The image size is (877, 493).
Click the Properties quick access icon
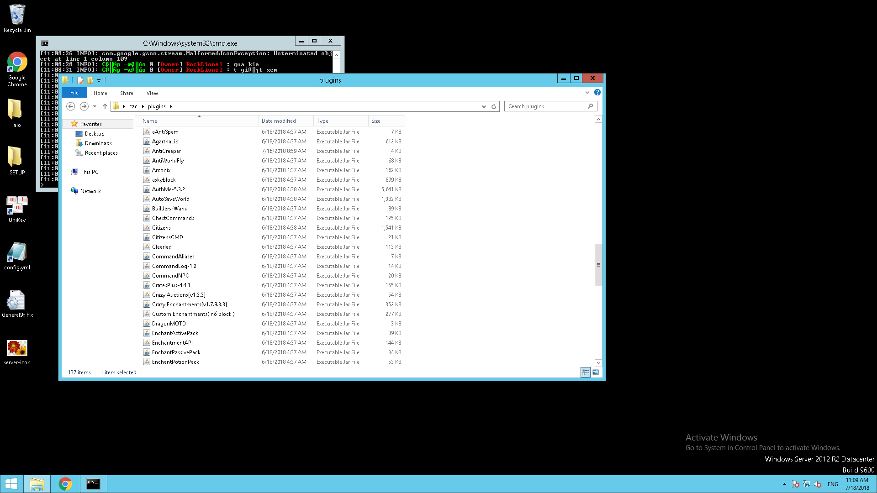coord(80,80)
